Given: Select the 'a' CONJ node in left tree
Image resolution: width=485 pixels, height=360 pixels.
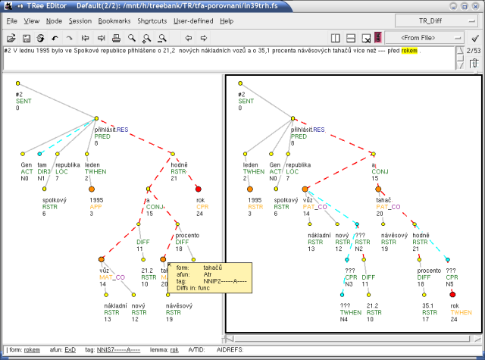Looking at the screenshot, I should click(x=149, y=189).
